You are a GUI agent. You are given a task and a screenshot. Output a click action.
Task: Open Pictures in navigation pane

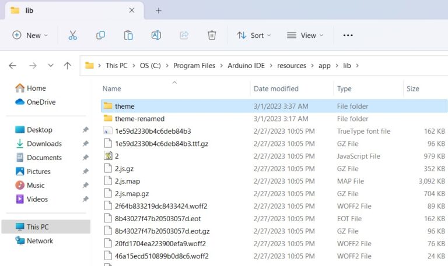(x=33, y=171)
